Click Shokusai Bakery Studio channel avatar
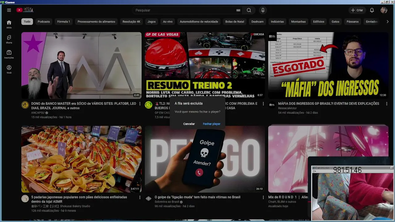 (x=25, y=199)
